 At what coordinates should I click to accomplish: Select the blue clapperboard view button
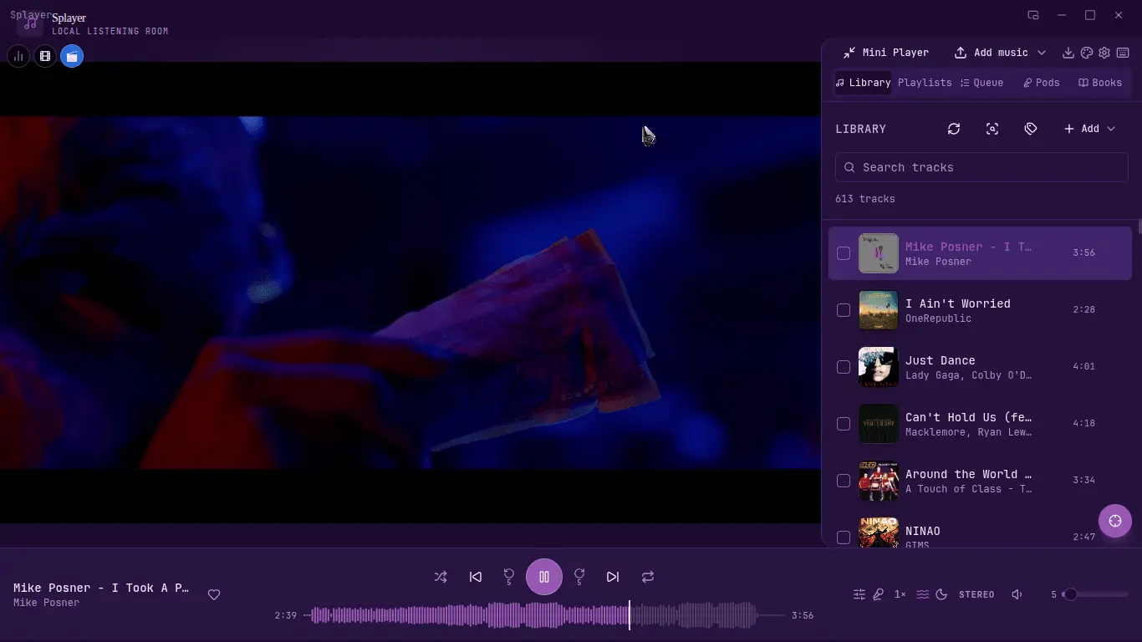pos(72,56)
